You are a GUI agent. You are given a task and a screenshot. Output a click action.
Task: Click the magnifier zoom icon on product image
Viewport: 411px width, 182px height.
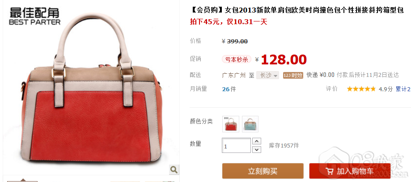pyautogui.click(x=174, y=169)
